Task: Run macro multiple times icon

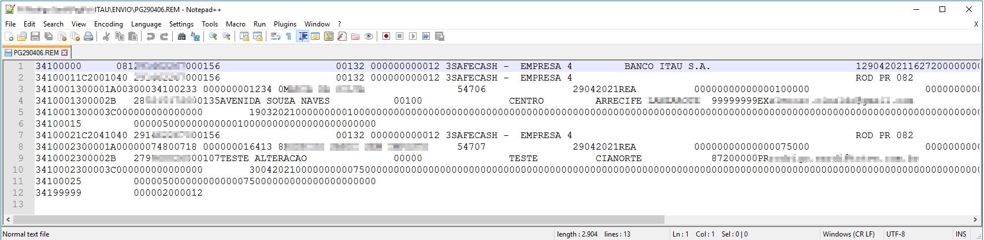Action: click(426, 36)
